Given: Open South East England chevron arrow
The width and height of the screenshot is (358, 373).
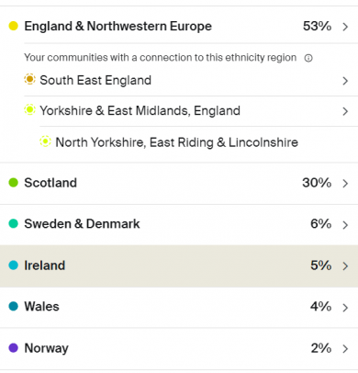Looking at the screenshot, I should (345, 81).
